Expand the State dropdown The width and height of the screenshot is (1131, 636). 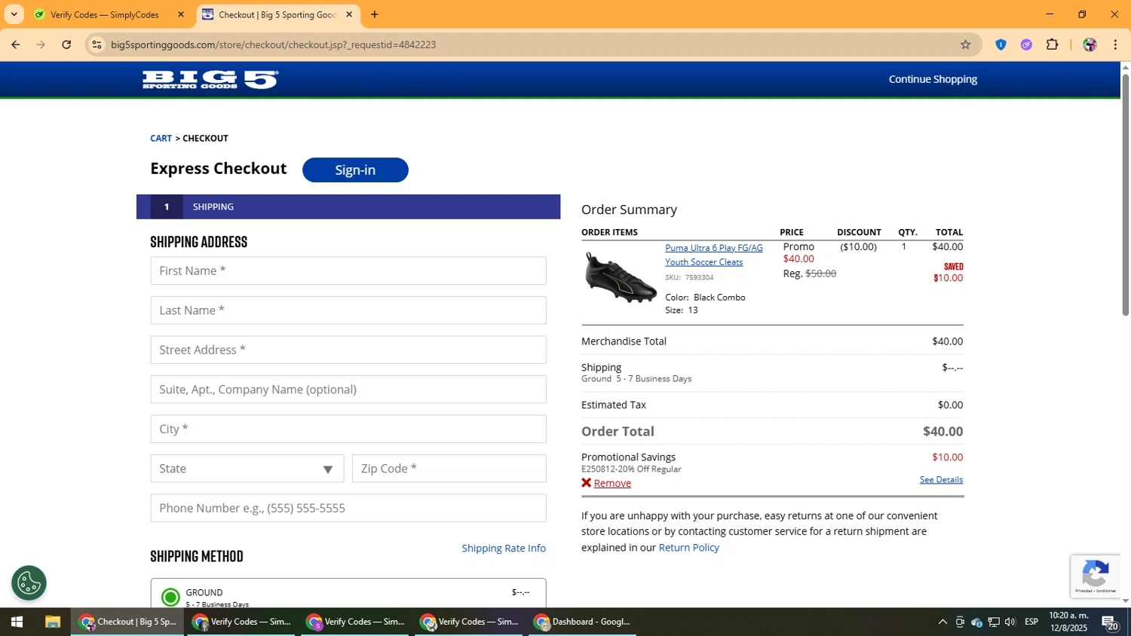247,469
